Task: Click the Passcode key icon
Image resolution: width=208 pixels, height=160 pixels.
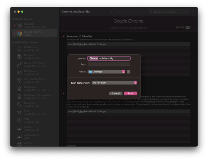Action: click(x=19, y=104)
